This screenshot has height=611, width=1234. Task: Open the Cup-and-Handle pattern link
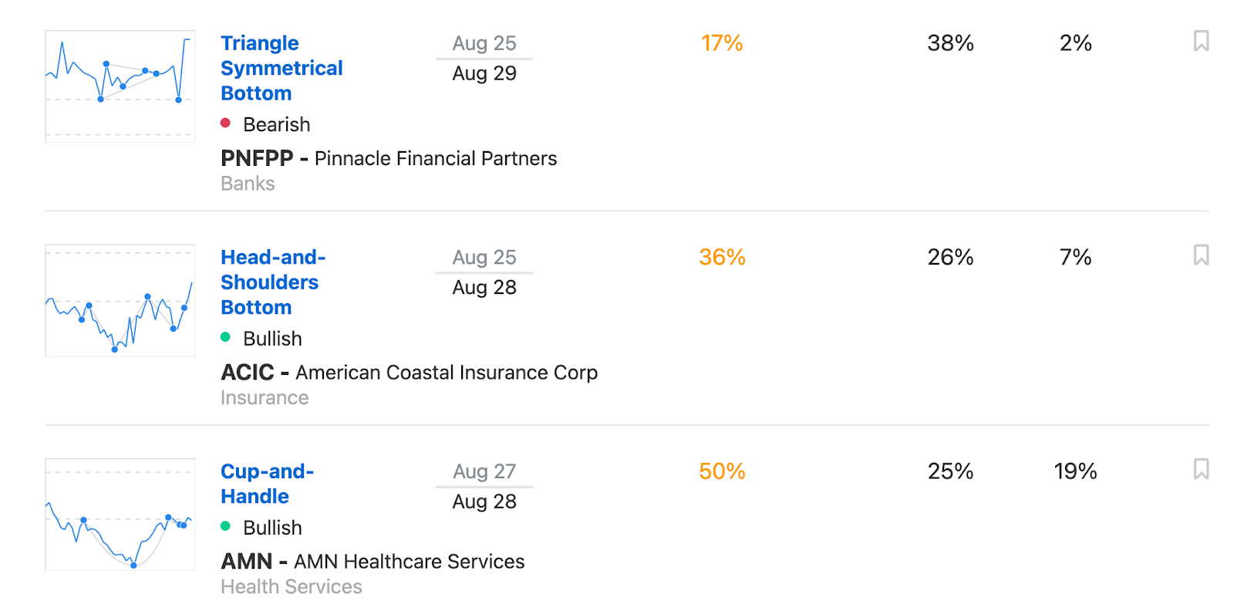pyautogui.click(x=267, y=484)
